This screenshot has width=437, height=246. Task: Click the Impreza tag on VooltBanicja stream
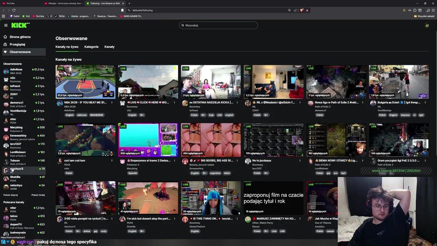pyautogui.click(x=405, y=115)
